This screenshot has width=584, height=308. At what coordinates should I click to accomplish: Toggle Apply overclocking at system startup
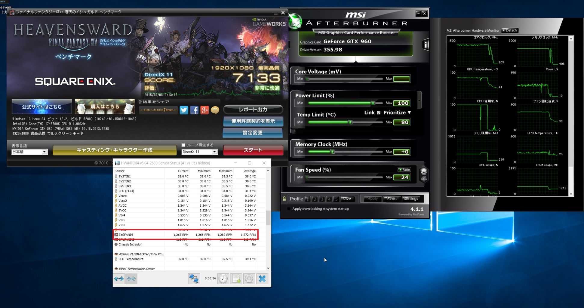coord(289,209)
